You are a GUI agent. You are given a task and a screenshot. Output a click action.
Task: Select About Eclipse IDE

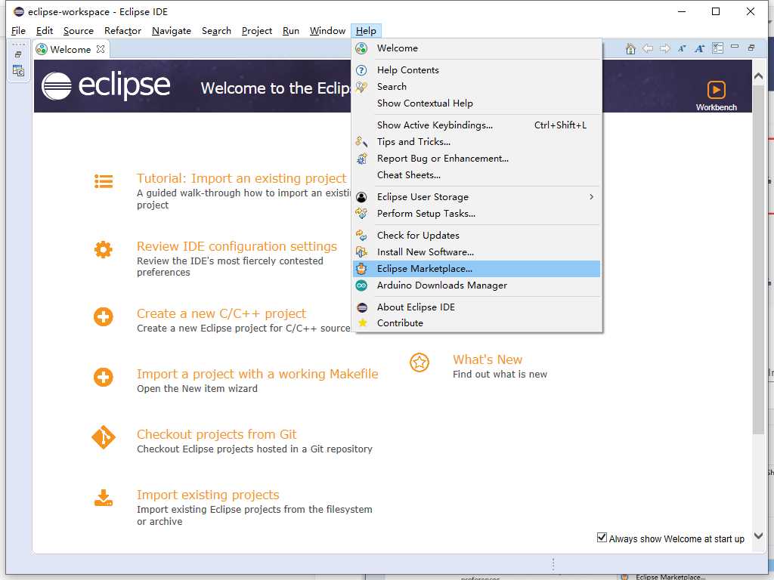pos(477,307)
